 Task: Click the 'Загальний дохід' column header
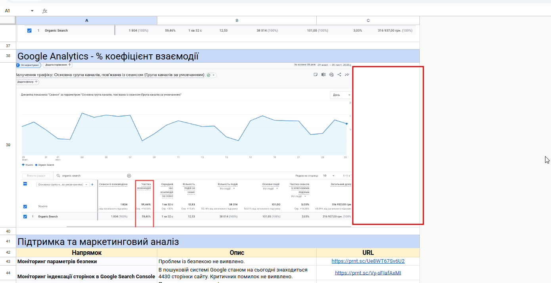(341, 184)
